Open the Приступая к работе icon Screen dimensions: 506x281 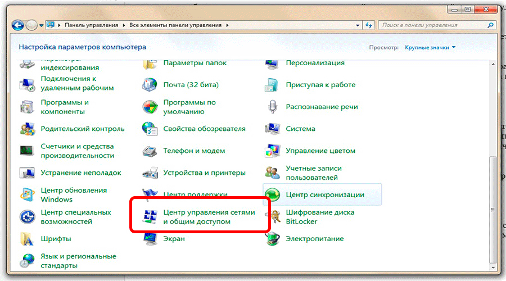[x=272, y=84]
